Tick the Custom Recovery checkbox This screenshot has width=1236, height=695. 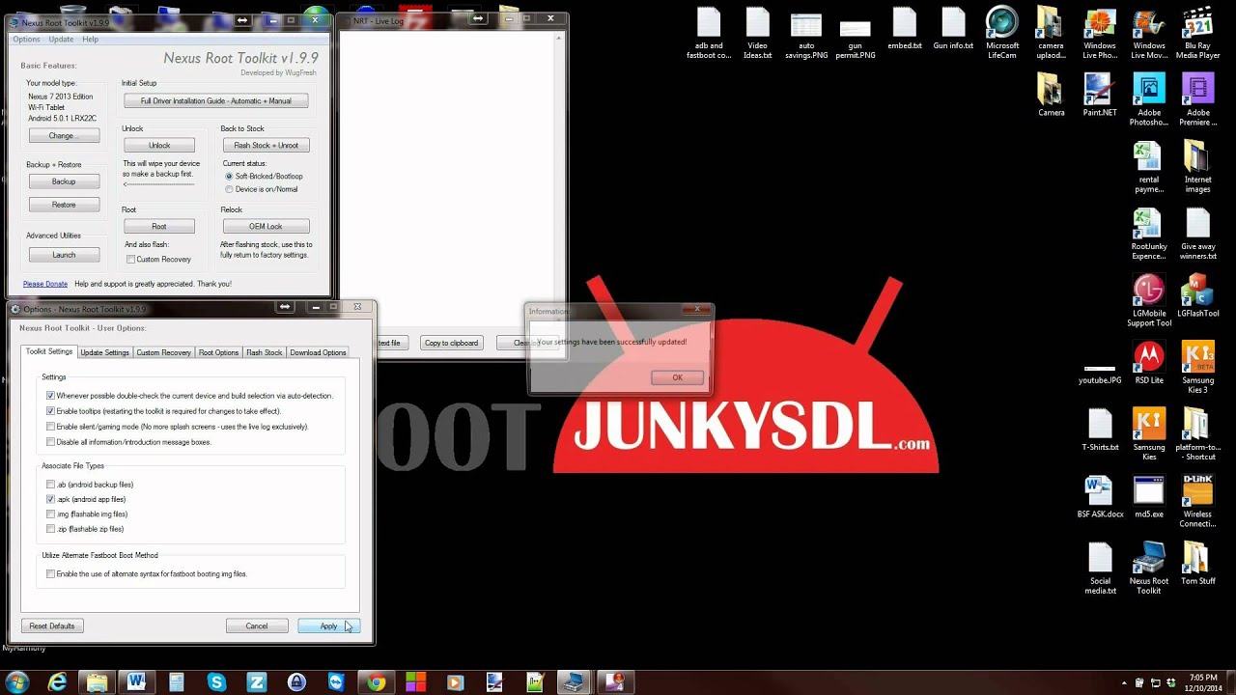[130, 260]
